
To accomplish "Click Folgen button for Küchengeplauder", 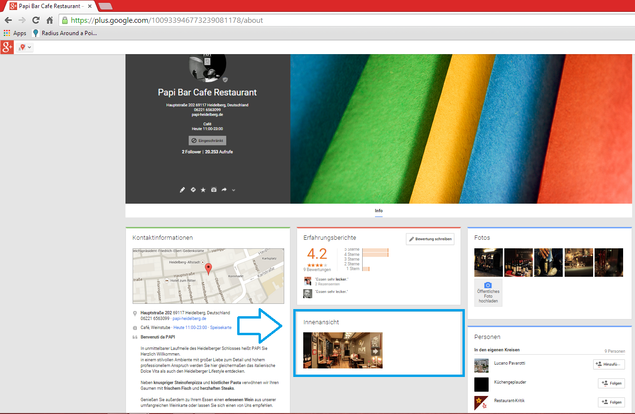I will [611, 384].
